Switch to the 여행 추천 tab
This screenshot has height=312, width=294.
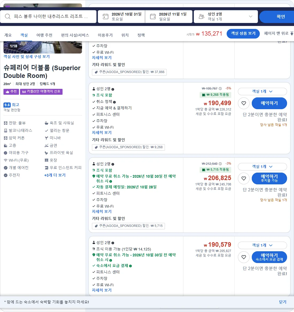tap(44, 35)
